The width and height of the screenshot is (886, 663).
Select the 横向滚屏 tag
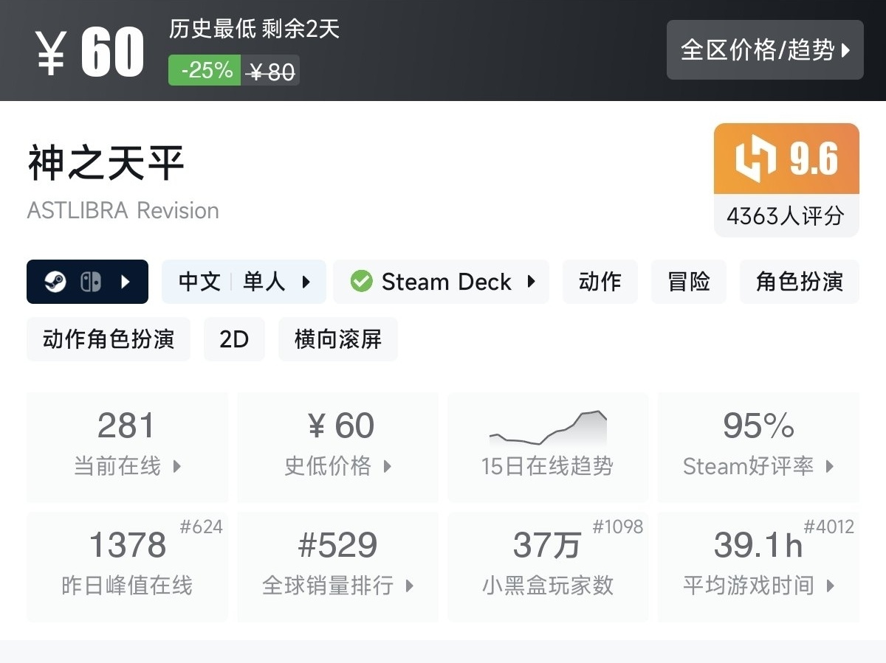pyautogui.click(x=337, y=339)
